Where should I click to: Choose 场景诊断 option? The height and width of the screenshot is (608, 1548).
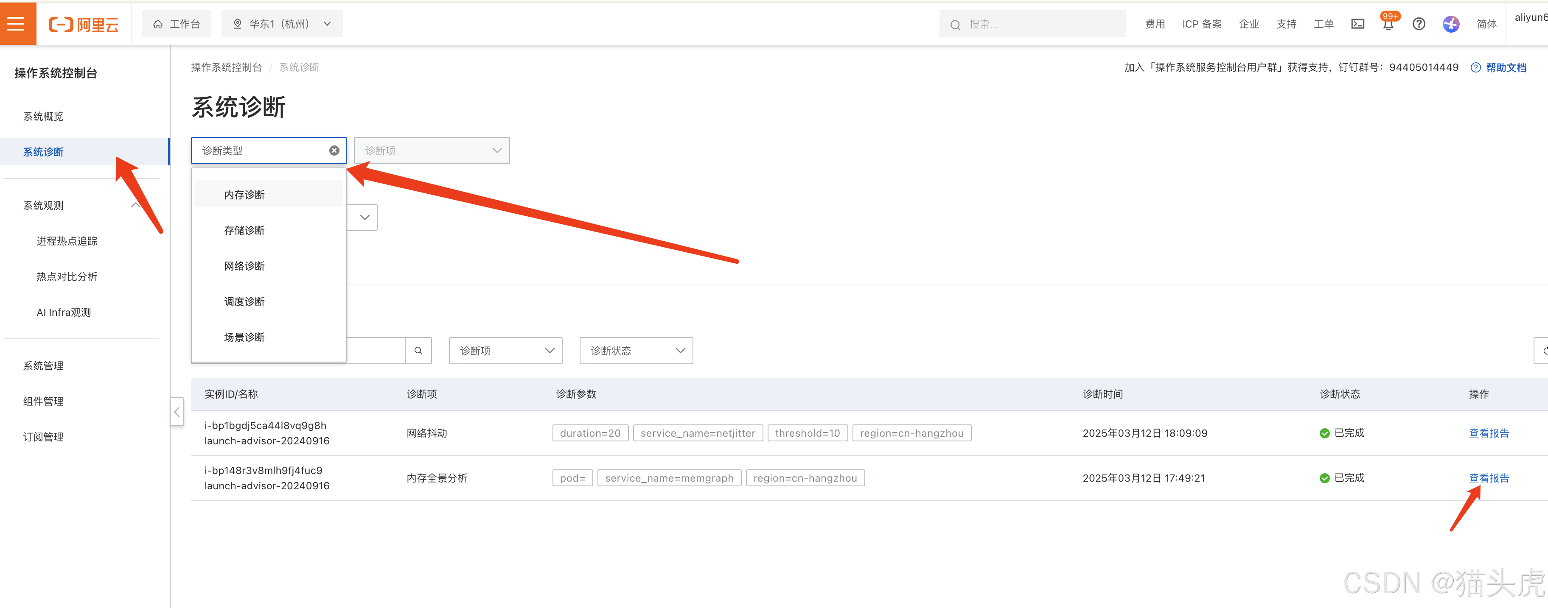click(269, 337)
